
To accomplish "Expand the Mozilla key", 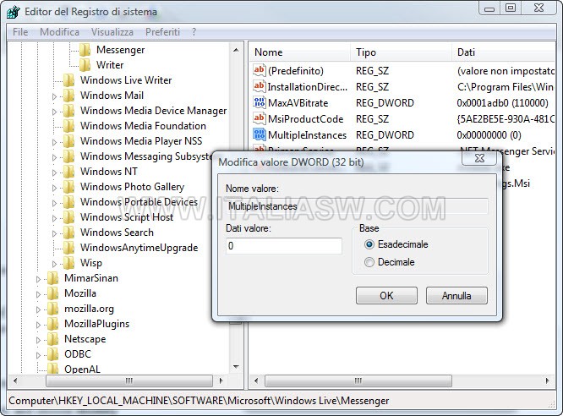I will 38,294.
